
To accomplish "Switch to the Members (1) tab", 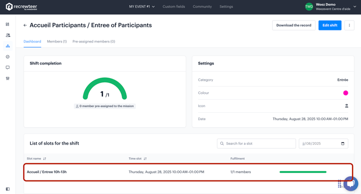I will point(57,41).
